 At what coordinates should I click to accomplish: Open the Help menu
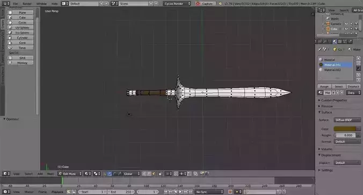[54, 4]
